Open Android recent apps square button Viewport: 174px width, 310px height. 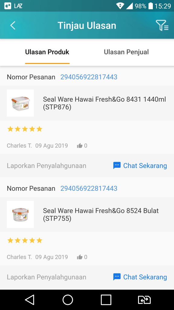(106, 300)
